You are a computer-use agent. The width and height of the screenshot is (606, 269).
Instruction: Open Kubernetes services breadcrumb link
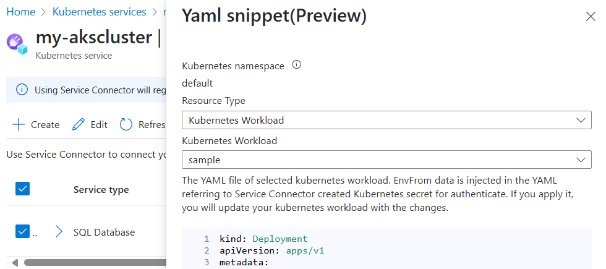(99, 12)
